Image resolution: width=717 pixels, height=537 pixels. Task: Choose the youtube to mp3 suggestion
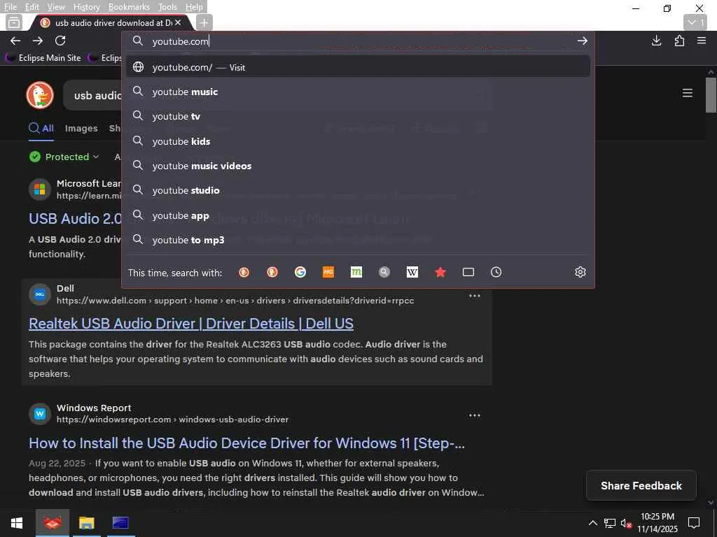pos(358,240)
